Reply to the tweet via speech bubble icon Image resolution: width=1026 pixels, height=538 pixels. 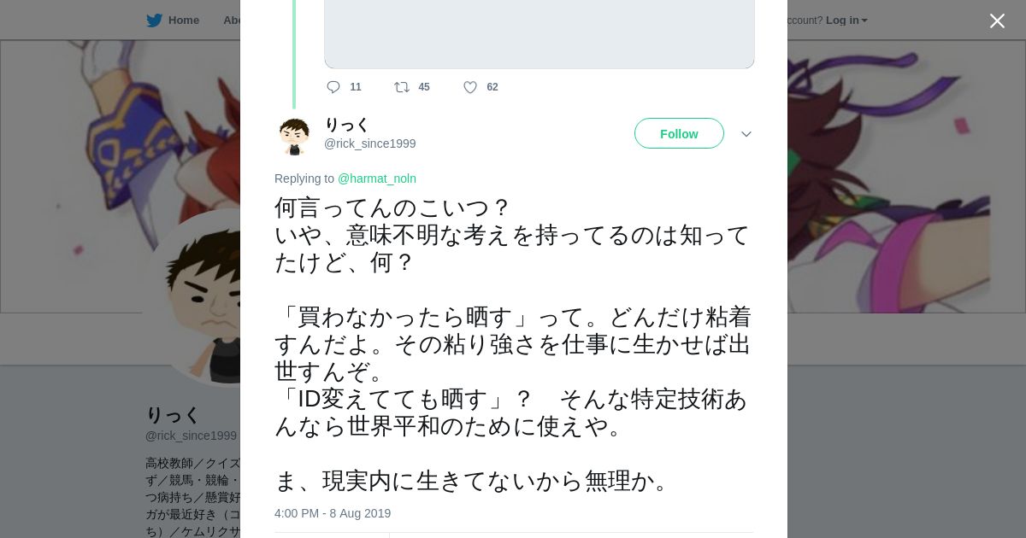(333, 87)
